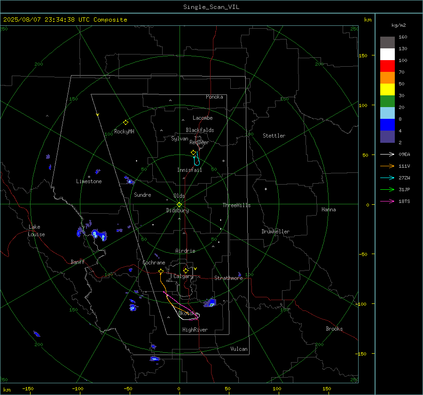The image size is (423, 395).
Task: Click the Sundre label
Action: [x=142, y=195]
